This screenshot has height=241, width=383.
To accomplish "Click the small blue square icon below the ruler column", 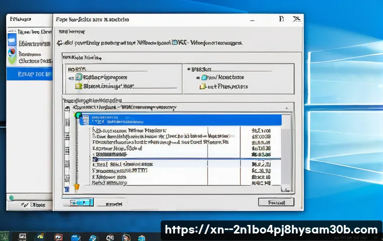I will point(67,189).
